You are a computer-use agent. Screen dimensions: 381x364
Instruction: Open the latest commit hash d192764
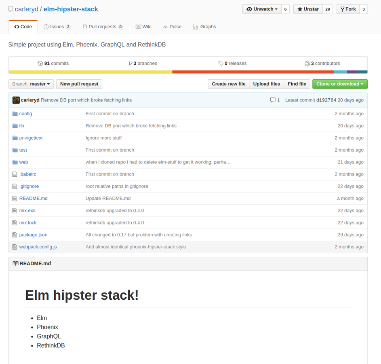point(326,100)
